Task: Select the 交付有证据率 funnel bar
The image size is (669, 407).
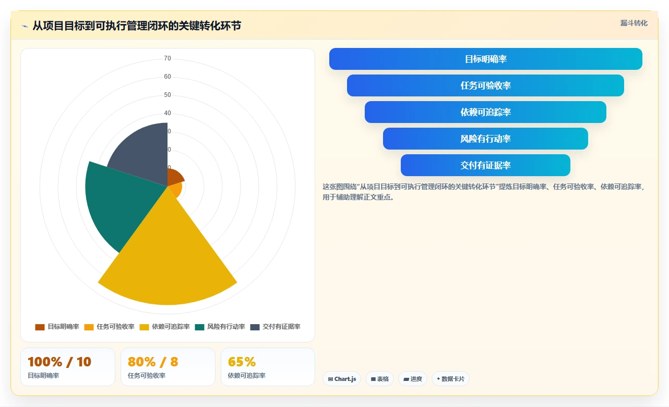Action: pyautogui.click(x=485, y=165)
